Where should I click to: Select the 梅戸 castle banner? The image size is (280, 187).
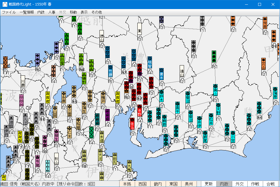click(x=103, y=98)
